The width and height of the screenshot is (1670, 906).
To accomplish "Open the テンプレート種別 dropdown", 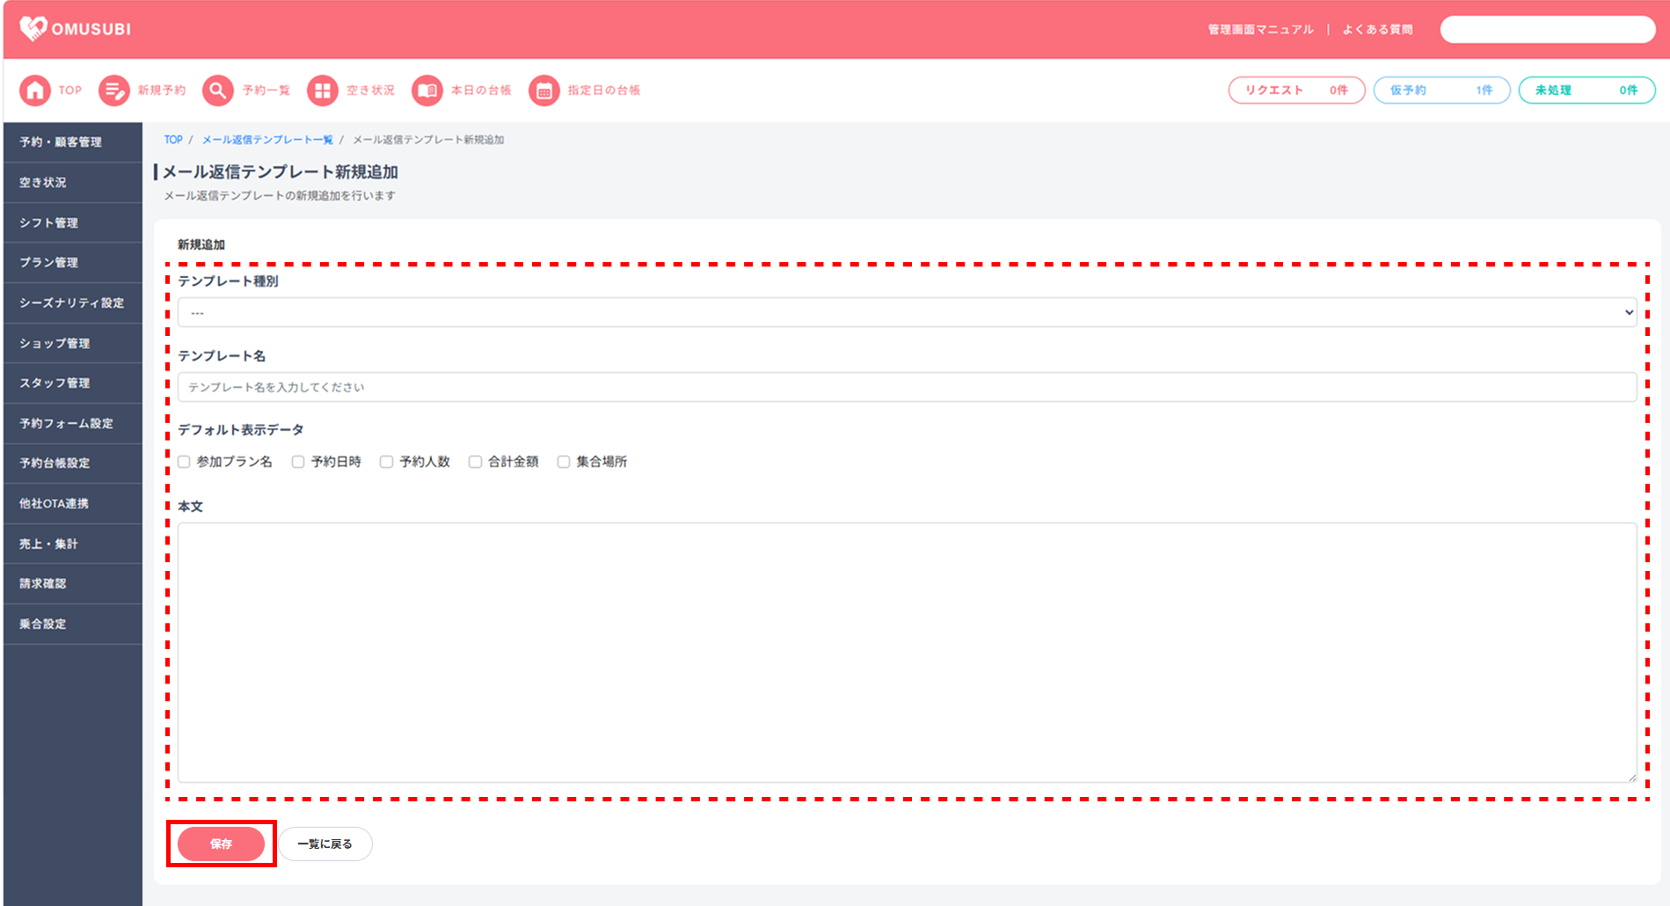I will point(907,312).
